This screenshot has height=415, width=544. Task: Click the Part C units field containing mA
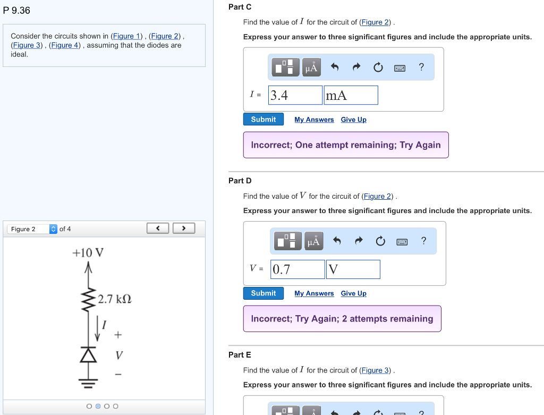pyautogui.click(x=351, y=95)
